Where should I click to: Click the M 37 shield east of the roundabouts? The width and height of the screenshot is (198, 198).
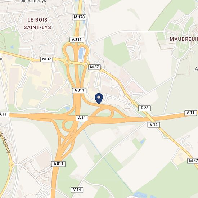(94, 67)
